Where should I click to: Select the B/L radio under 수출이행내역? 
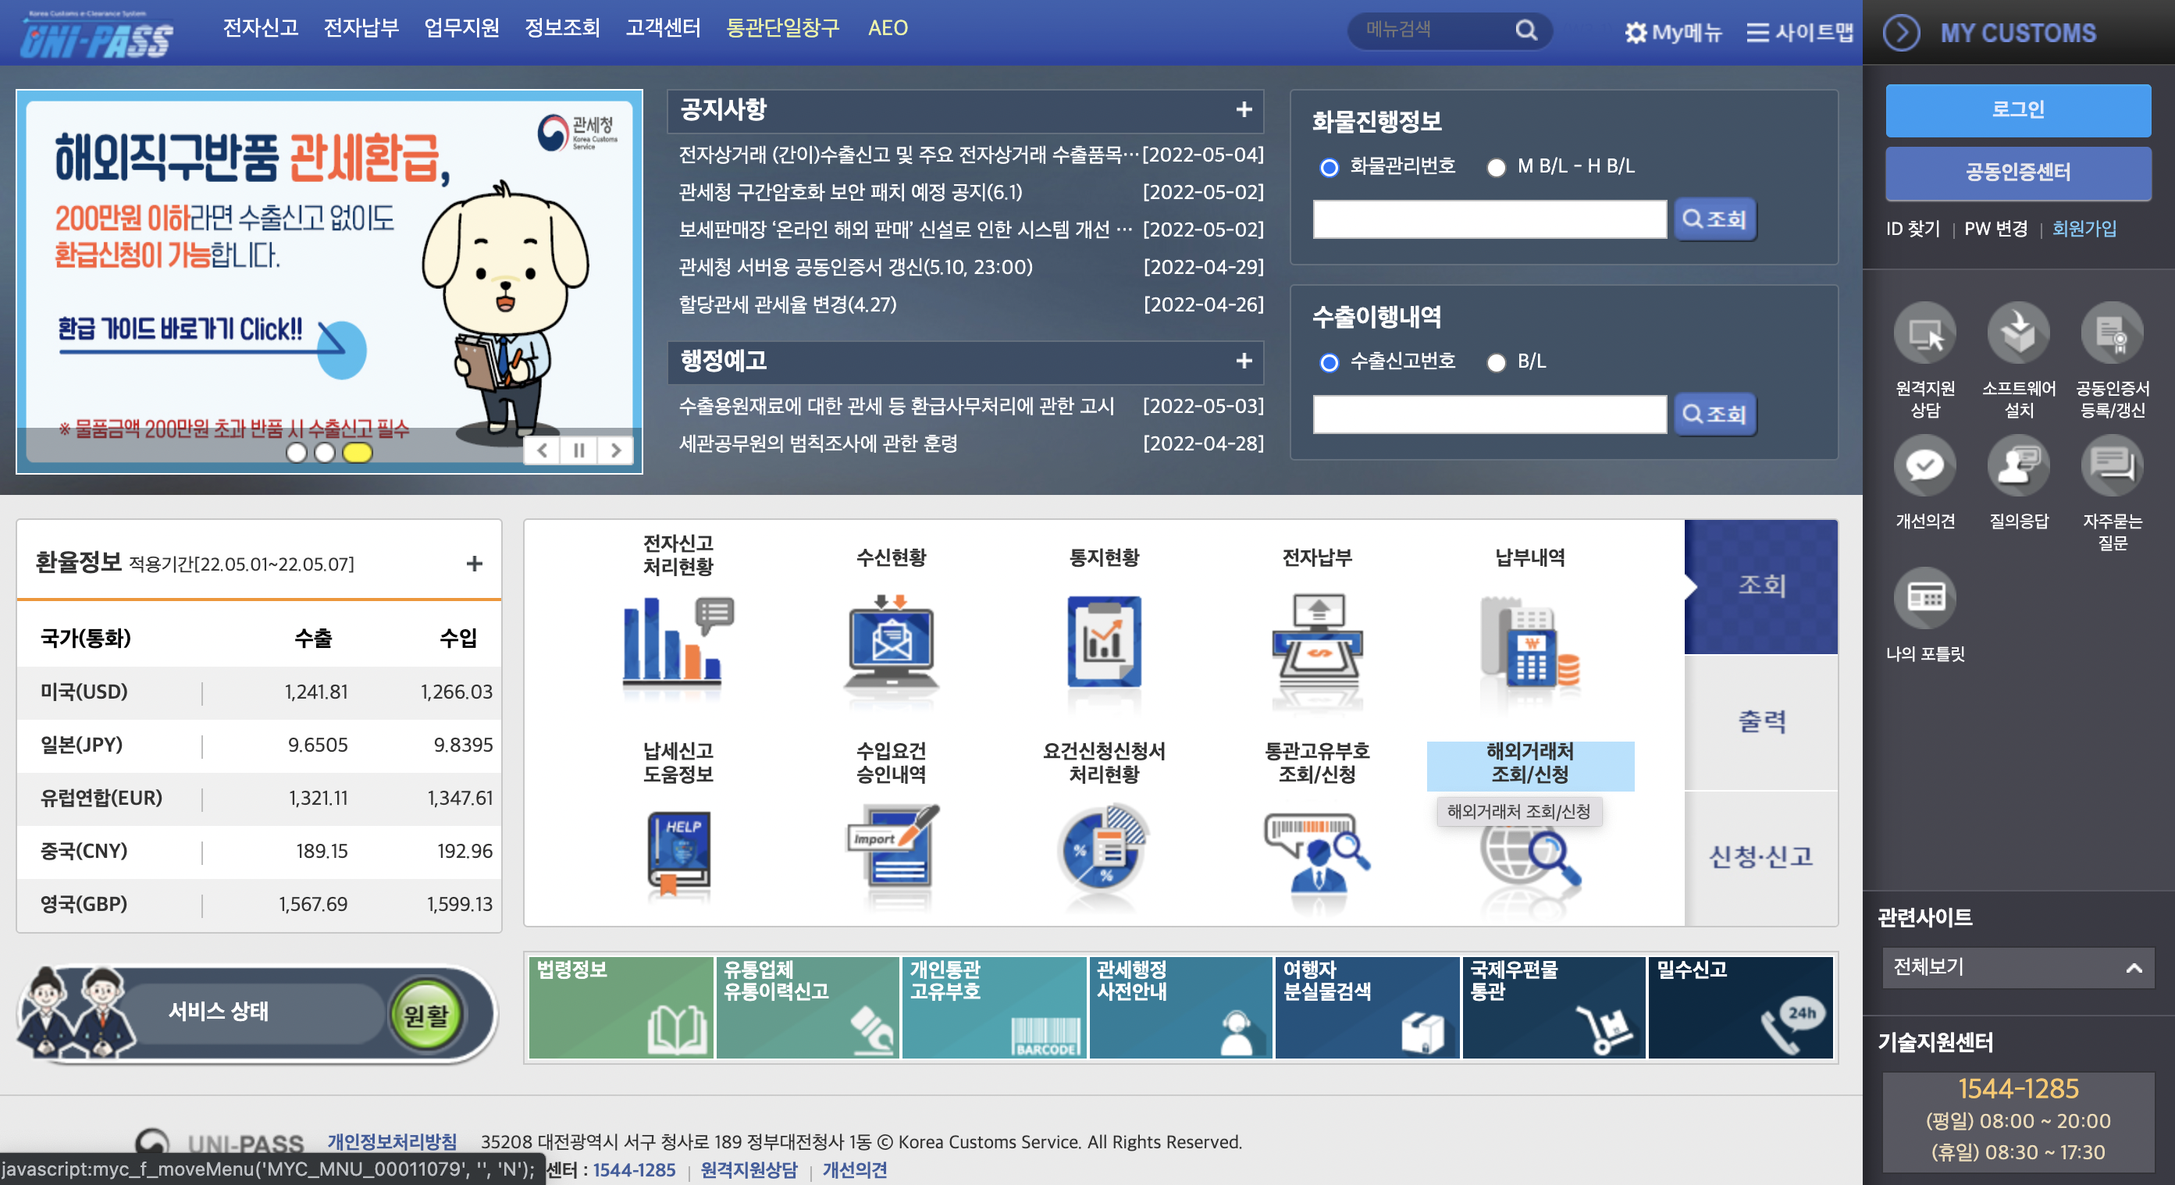1495,362
